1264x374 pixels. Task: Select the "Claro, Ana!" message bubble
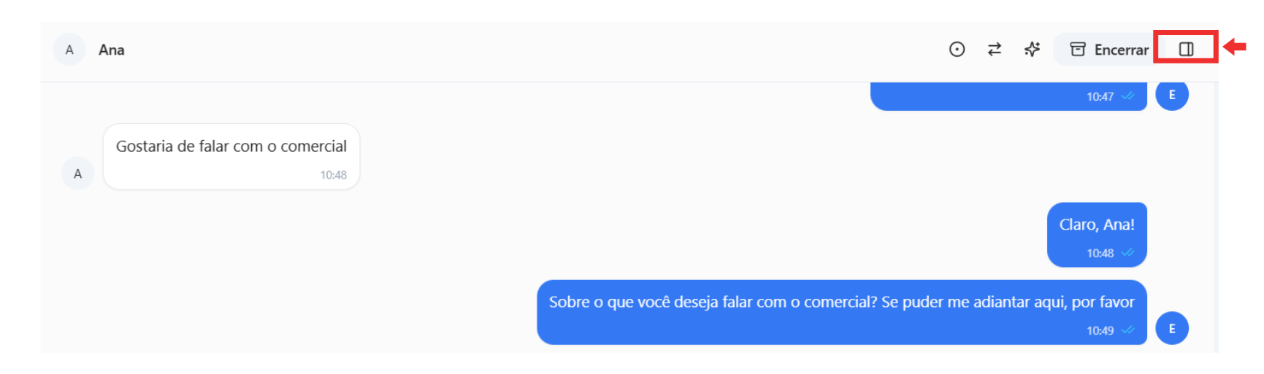1096,225
